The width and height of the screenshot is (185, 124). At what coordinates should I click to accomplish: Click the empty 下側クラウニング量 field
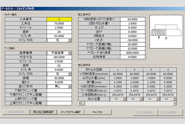59,91
